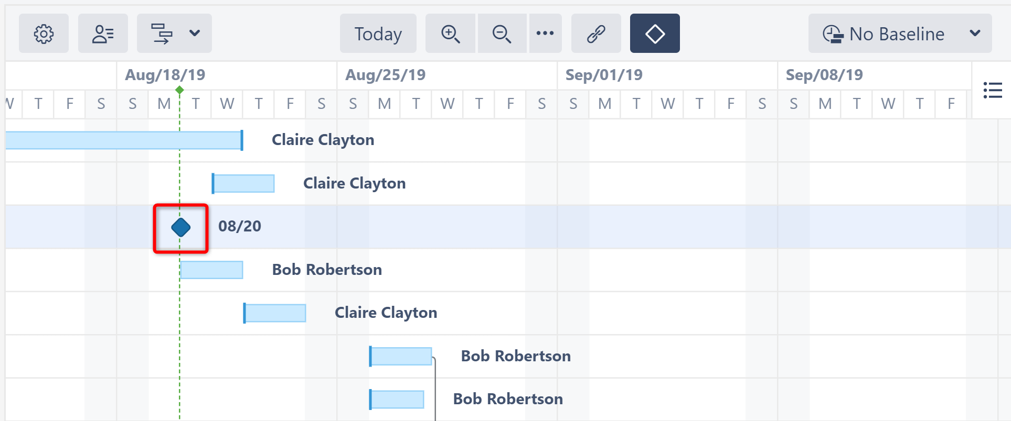
Task: Zoom in on the timeline
Action: coord(450,34)
